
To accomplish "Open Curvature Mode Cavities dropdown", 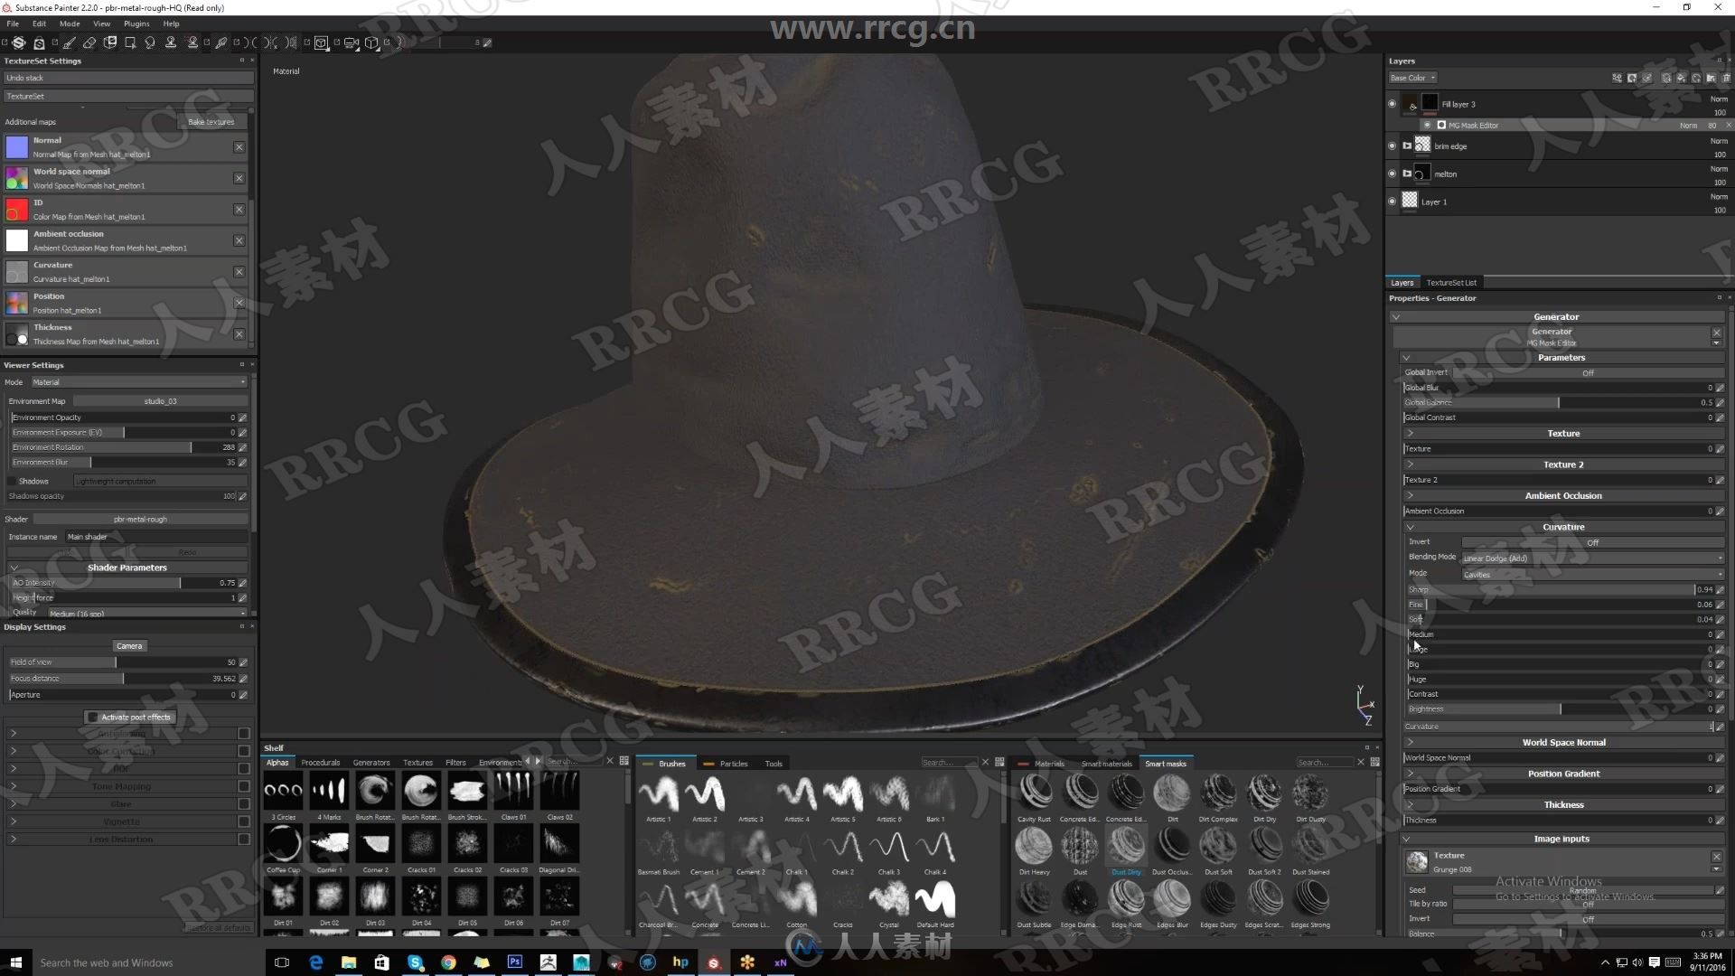I will click(x=1592, y=574).
